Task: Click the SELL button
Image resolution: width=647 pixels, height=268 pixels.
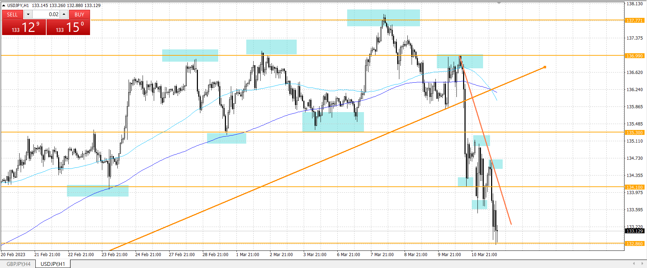Action: tap(13, 14)
